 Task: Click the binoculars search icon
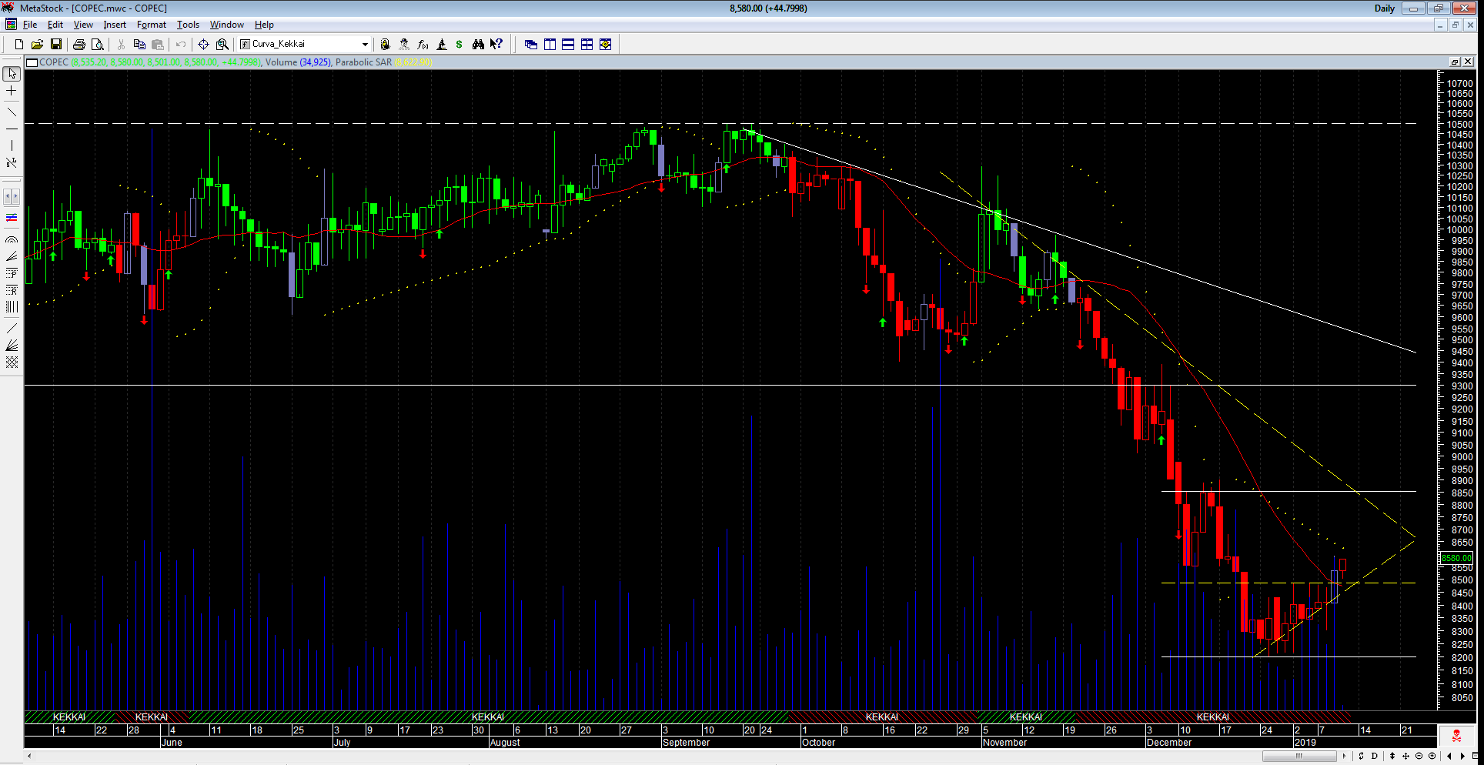click(478, 45)
